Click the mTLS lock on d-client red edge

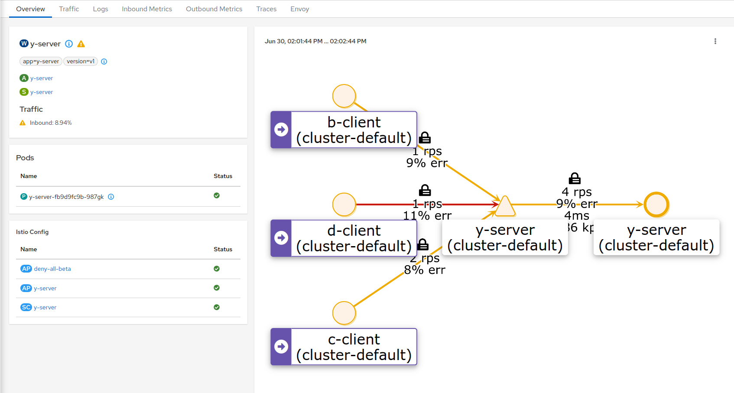pos(425,190)
